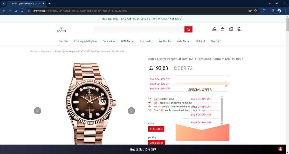
Task: Open the Submariner menu item
Action: coord(109,41)
